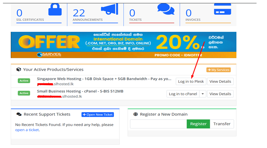Image resolution: width=267 pixels, height=148 pixels.
Task: Open the cPanel login dropdown arrow
Action: click(203, 94)
